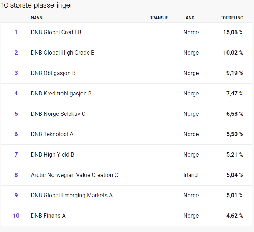Open DNB Norge Selektiv C fund
This screenshot has width=254, height=232.
click(x=126, y=114)
